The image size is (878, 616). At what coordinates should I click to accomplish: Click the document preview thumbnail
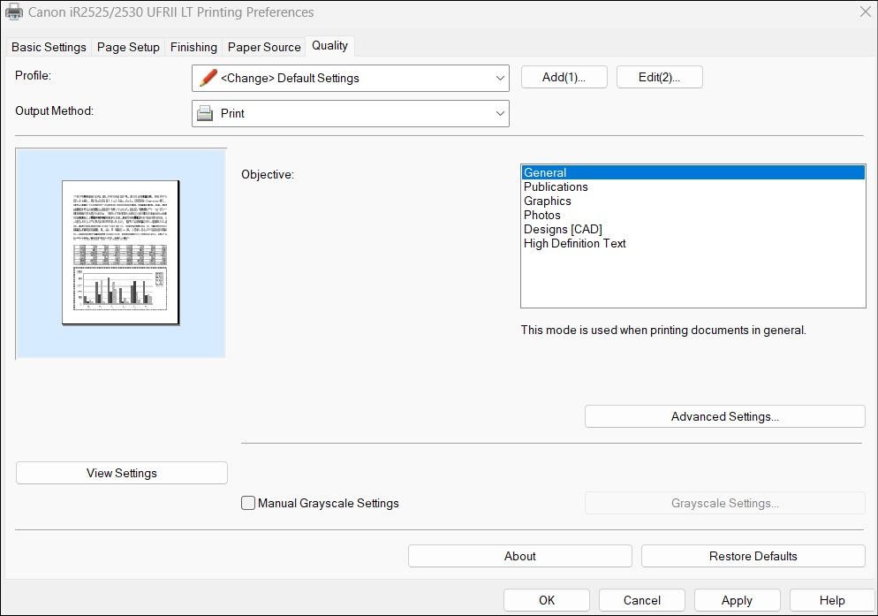120,254
